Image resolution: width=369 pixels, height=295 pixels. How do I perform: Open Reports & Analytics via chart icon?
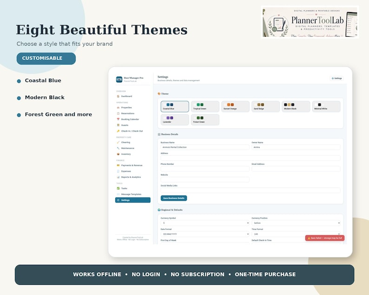pyautogui.click(x=118, y=177)
